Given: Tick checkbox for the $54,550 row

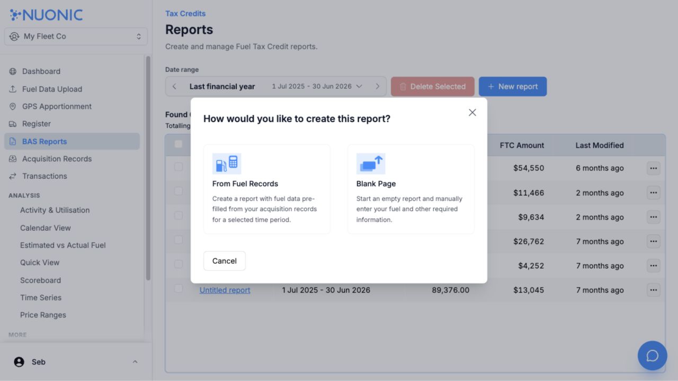Looking at the screenshot, I should pos(179,167).
